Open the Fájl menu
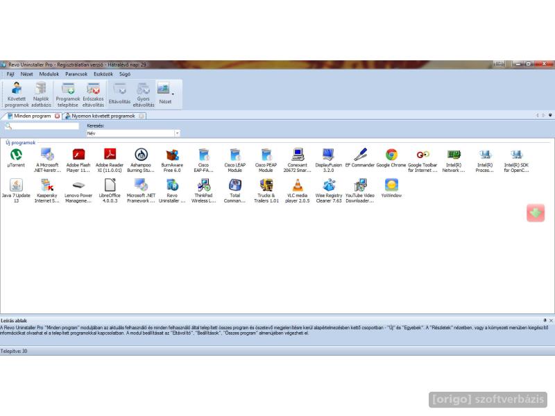The width and height of the screenshot is (555, 416). coord(10,74)
